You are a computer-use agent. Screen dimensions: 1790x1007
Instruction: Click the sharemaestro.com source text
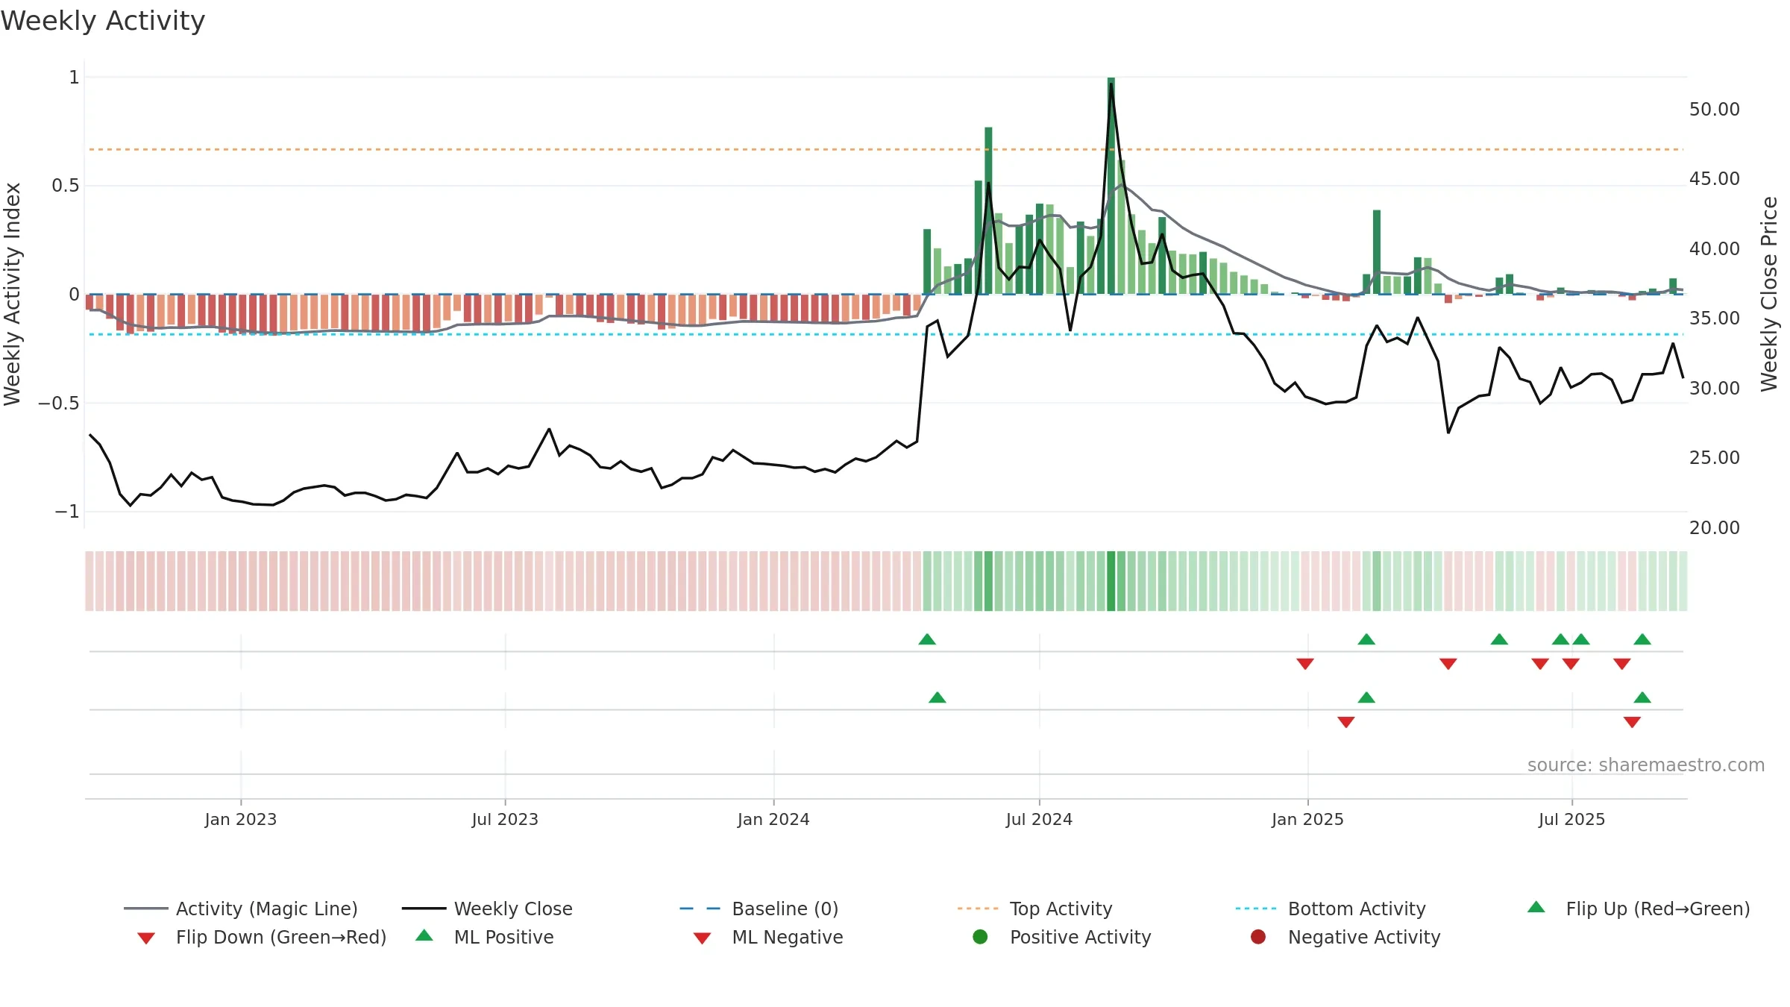tap(1646, 765)
